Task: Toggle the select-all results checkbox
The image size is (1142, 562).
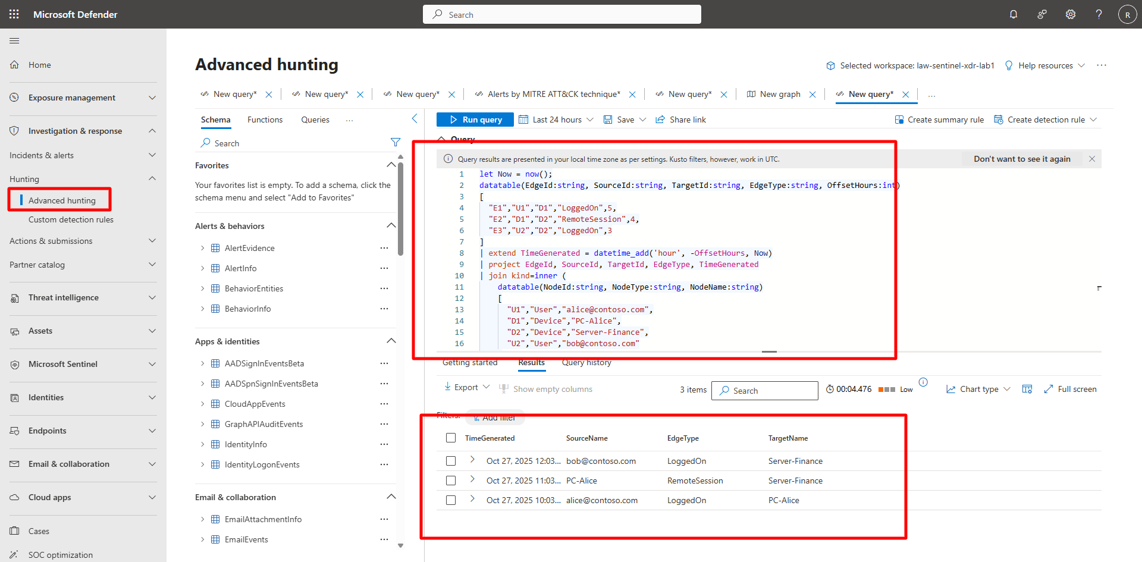Action: [451, 438]
